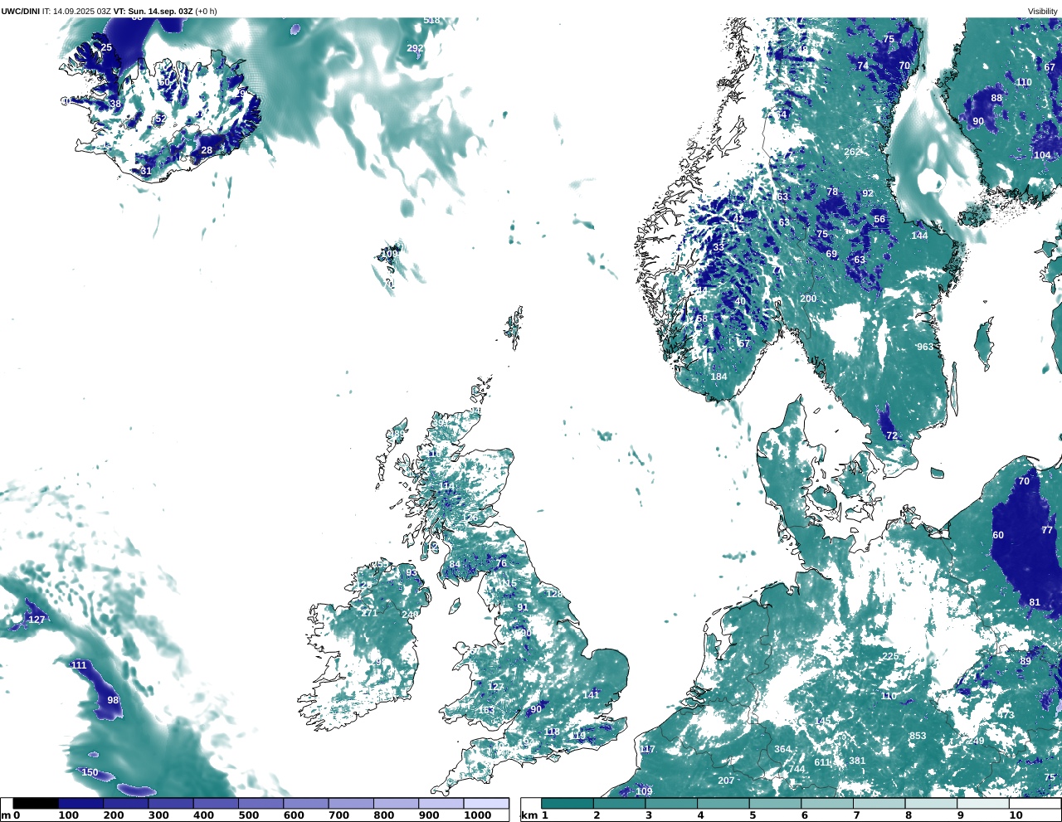The image size is (1062, 822).
Task: Click the 292 value north of Iceland plume
Action: tap(415, 48)
